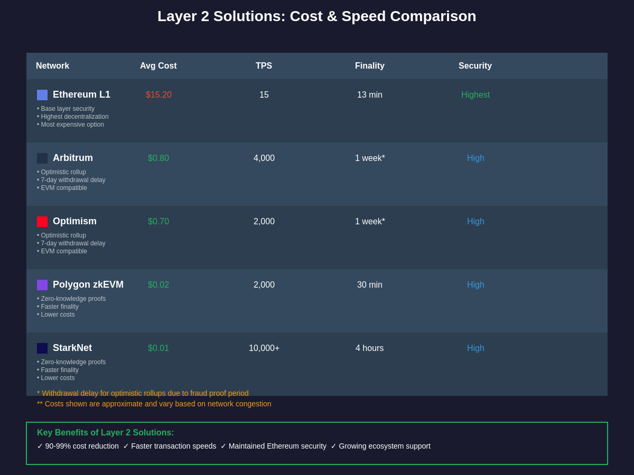The height and width of the screenshot is (475, 634).
Task: Click the Network column header
Action: (52, 66)
